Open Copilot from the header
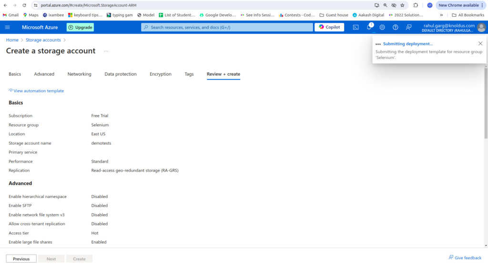The image size is (488, 267). coord(329,27)
